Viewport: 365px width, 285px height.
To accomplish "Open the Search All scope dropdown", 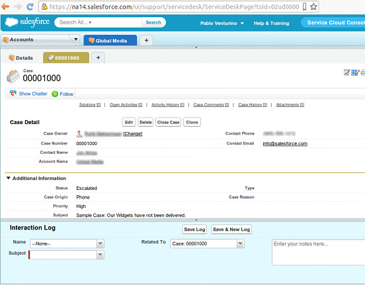I will [x=90, y=22].
